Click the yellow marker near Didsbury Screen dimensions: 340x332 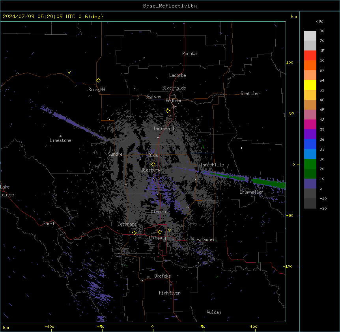tap(153, 164)
